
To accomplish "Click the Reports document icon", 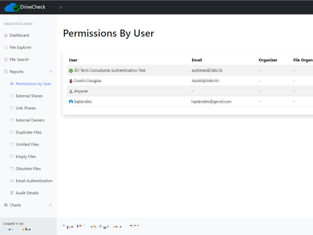I will 6,71.
